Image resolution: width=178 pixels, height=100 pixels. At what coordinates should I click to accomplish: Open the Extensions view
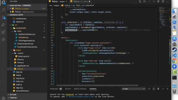3,32
